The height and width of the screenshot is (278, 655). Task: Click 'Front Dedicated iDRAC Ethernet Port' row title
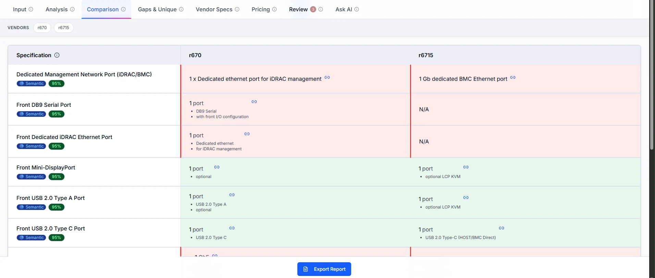click(x=64, y=137)
